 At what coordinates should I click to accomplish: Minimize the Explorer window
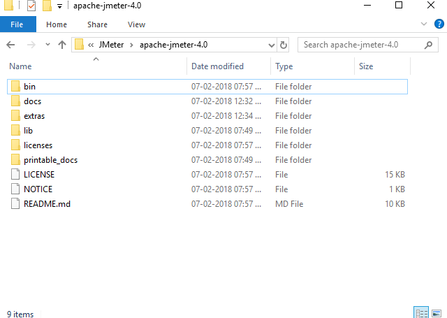click(367, 5)
